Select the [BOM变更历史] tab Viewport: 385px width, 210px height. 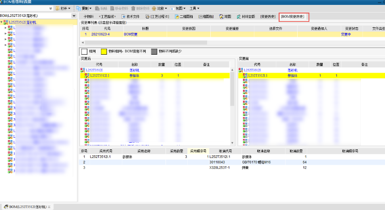[293, 16]
